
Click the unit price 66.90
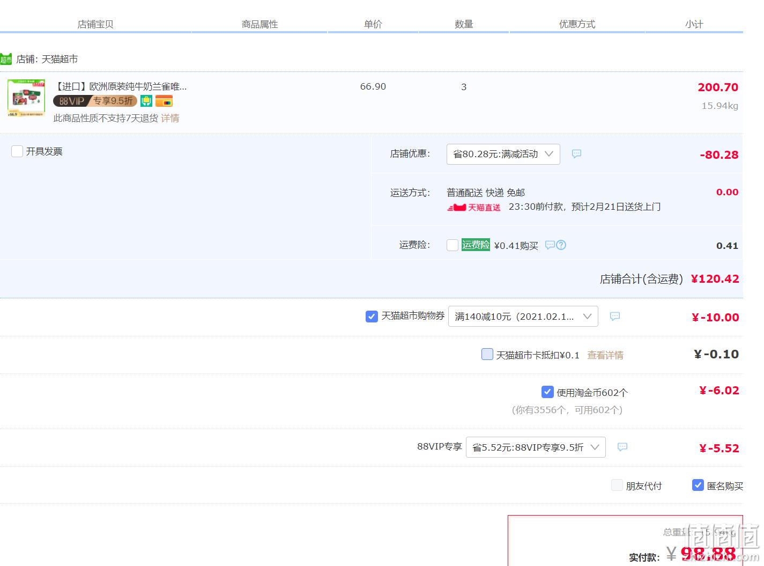(x=373, y=86)
